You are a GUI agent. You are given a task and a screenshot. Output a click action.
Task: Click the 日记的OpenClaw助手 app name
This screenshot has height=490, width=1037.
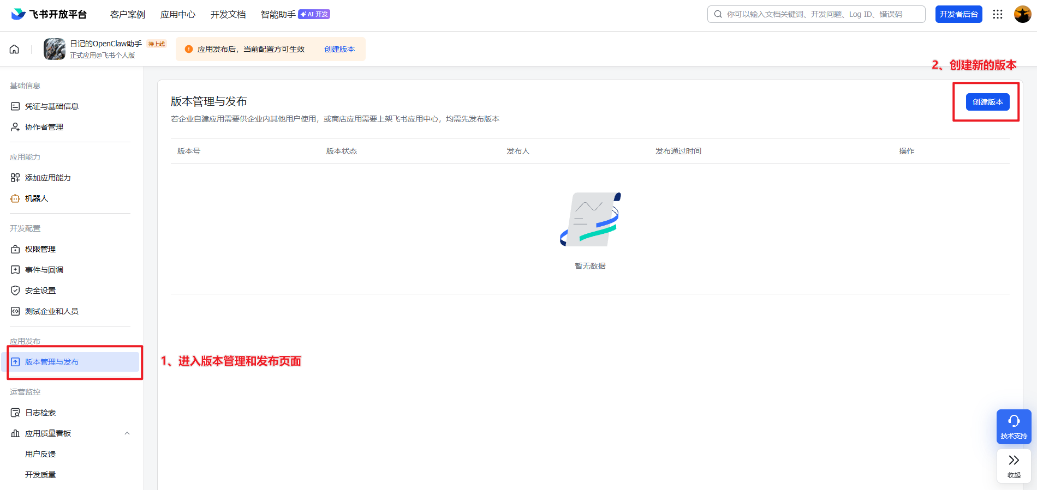pos(106,44)
